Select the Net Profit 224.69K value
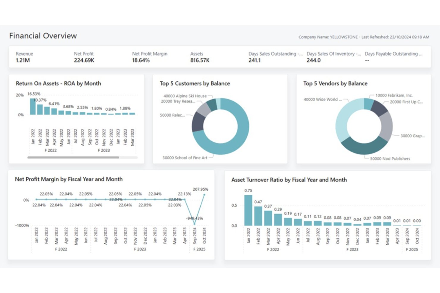 84,60
